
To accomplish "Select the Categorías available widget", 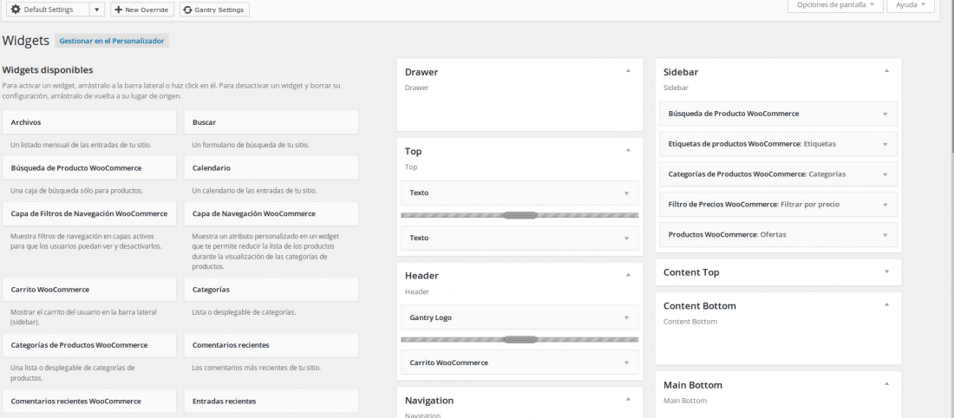I will click(271, 290).
